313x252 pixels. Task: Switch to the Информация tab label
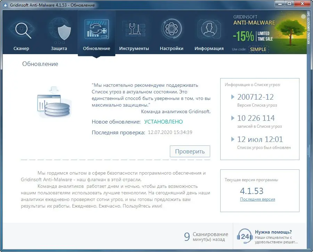(209, 49)
